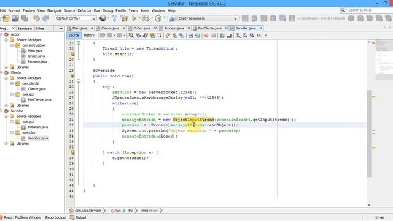Collapse com.instruccion package node
Screen dimensions: 393x221
(x=12, y=45)
